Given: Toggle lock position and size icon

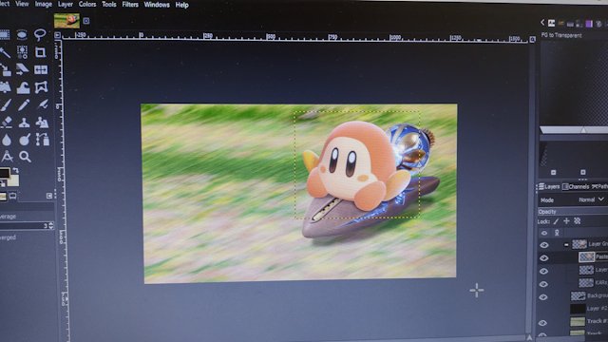Looking at the screenshot, I should click(566, 221).
